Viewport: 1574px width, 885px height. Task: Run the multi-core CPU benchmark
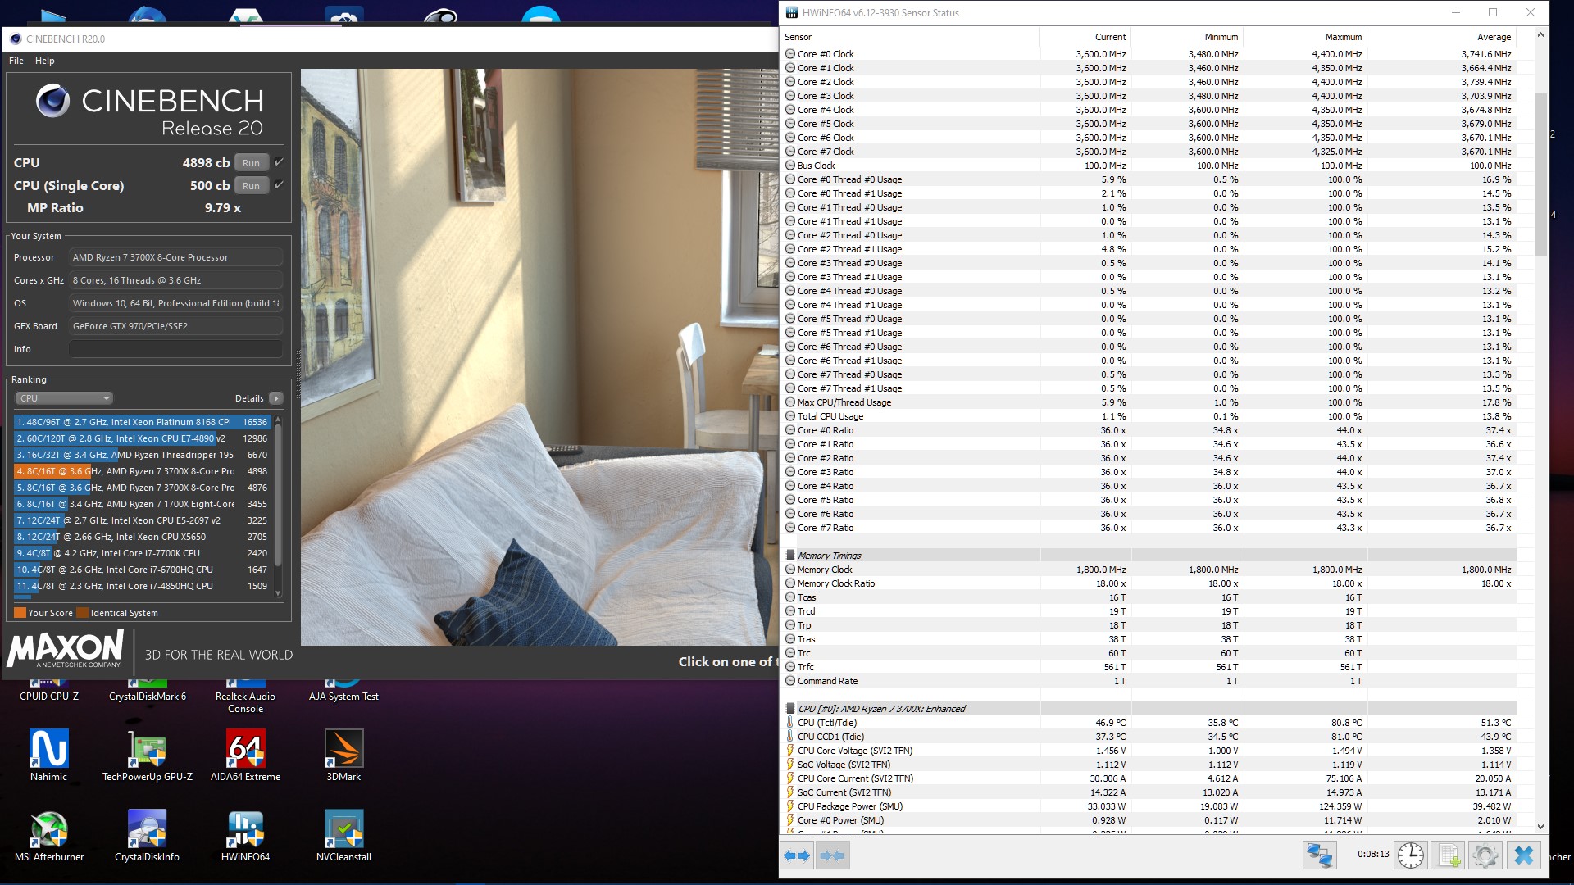point(251,163)
